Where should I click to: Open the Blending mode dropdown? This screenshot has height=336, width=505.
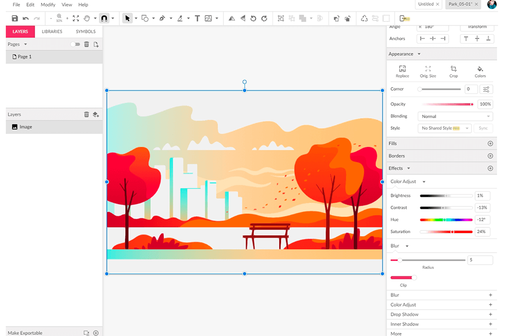click(x=455, y=117)
